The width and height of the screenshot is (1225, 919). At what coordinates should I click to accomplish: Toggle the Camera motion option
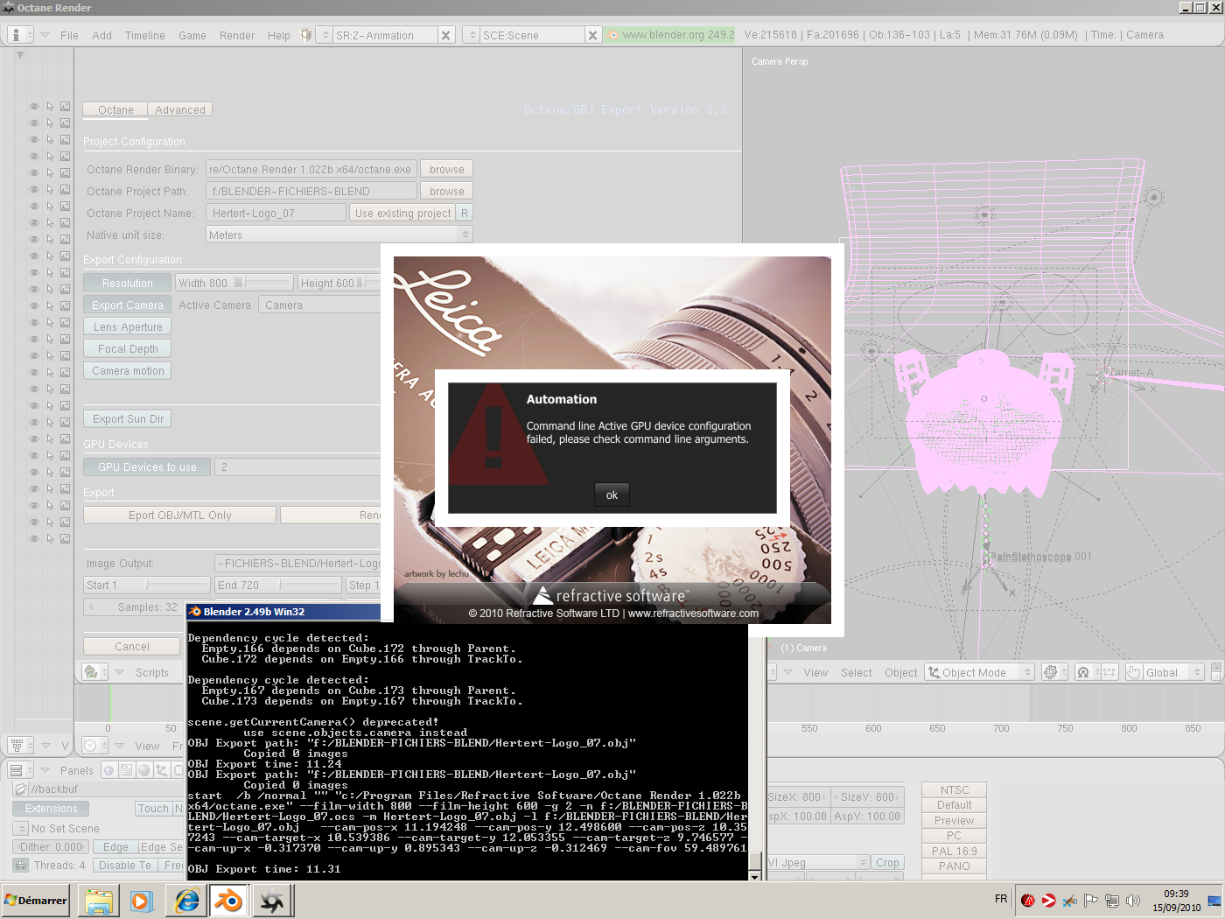[x=128, y=370]
